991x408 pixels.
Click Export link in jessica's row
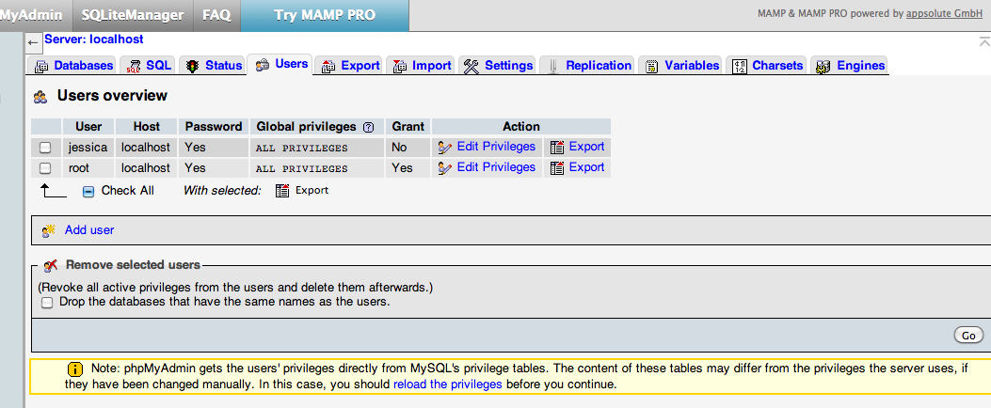point(586,147)
